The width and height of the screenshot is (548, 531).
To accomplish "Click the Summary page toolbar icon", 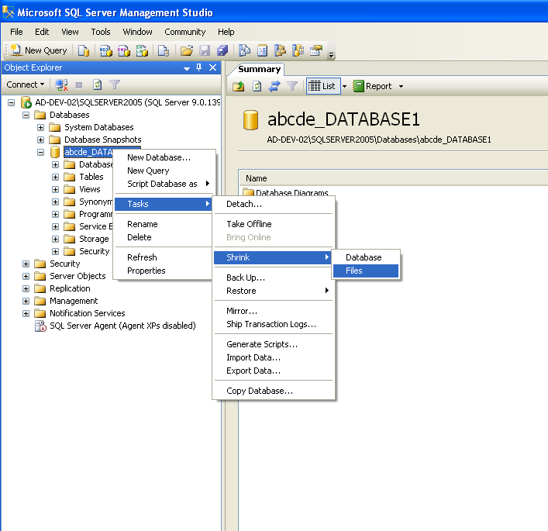I will click(262, 50).
